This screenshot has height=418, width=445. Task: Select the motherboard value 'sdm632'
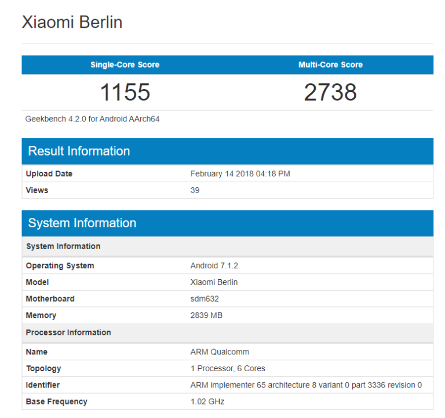coord(205,299)
